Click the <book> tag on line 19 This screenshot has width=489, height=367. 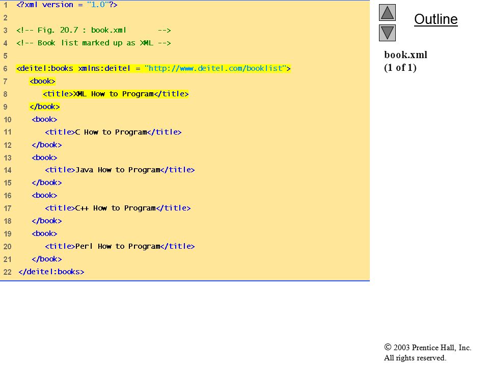coord(44,234)
